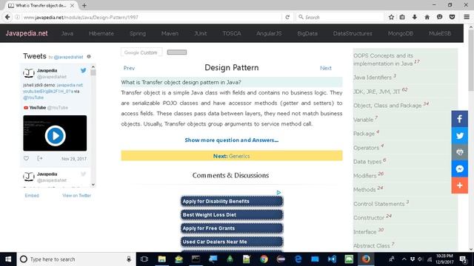Click the Embed link under tweets
The height and width of the screenshot is (266, 474).
click(32, 195)
